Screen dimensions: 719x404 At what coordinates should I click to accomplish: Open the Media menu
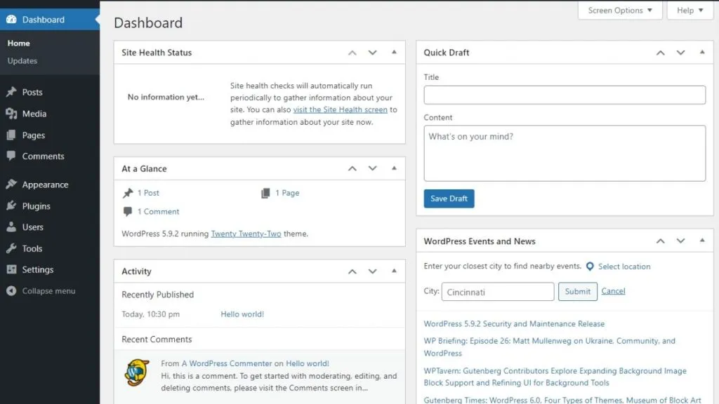50,114
